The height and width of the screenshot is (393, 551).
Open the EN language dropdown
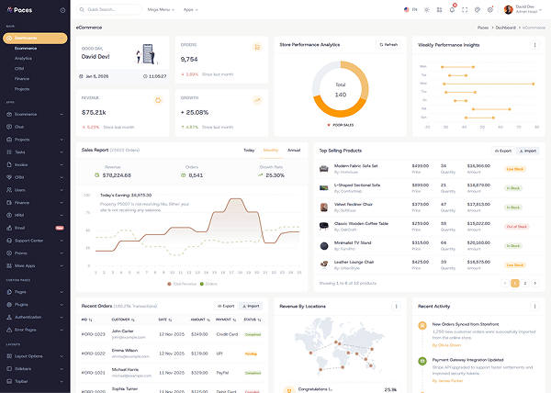410,9
